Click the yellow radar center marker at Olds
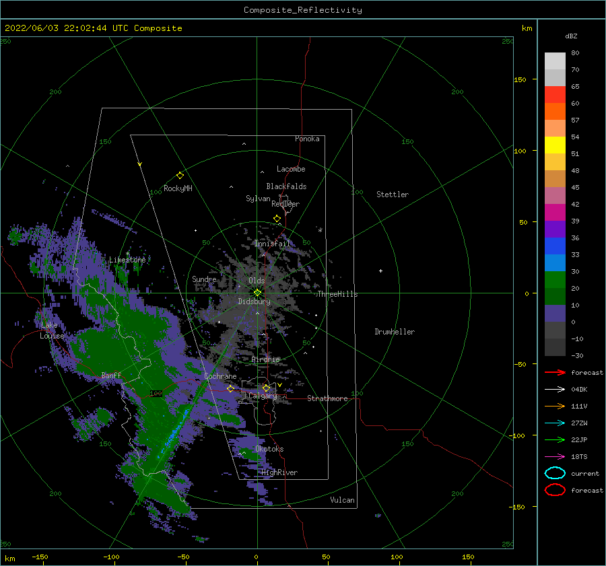 pyautogui.click(x=257, y=293)
